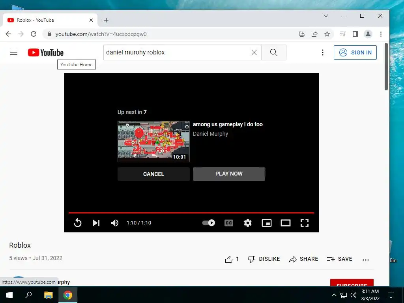The height and width of the screenshot is (303, 404).
Task: Click the address bar URL
Action: [101, 34]
